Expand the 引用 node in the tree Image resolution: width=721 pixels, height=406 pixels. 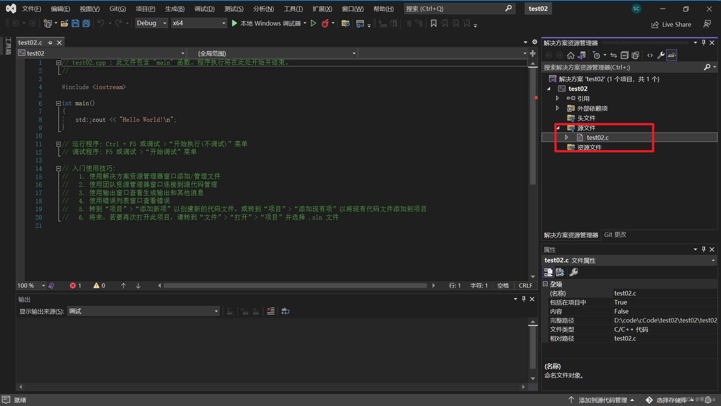click(558, 98)
